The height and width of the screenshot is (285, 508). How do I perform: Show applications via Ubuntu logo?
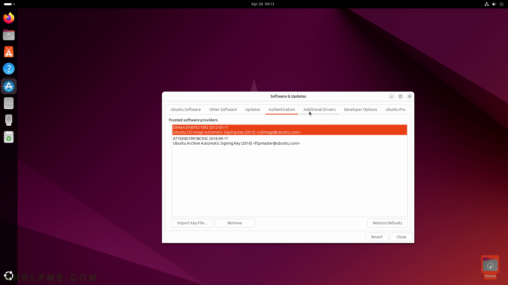tap(9, 276)
